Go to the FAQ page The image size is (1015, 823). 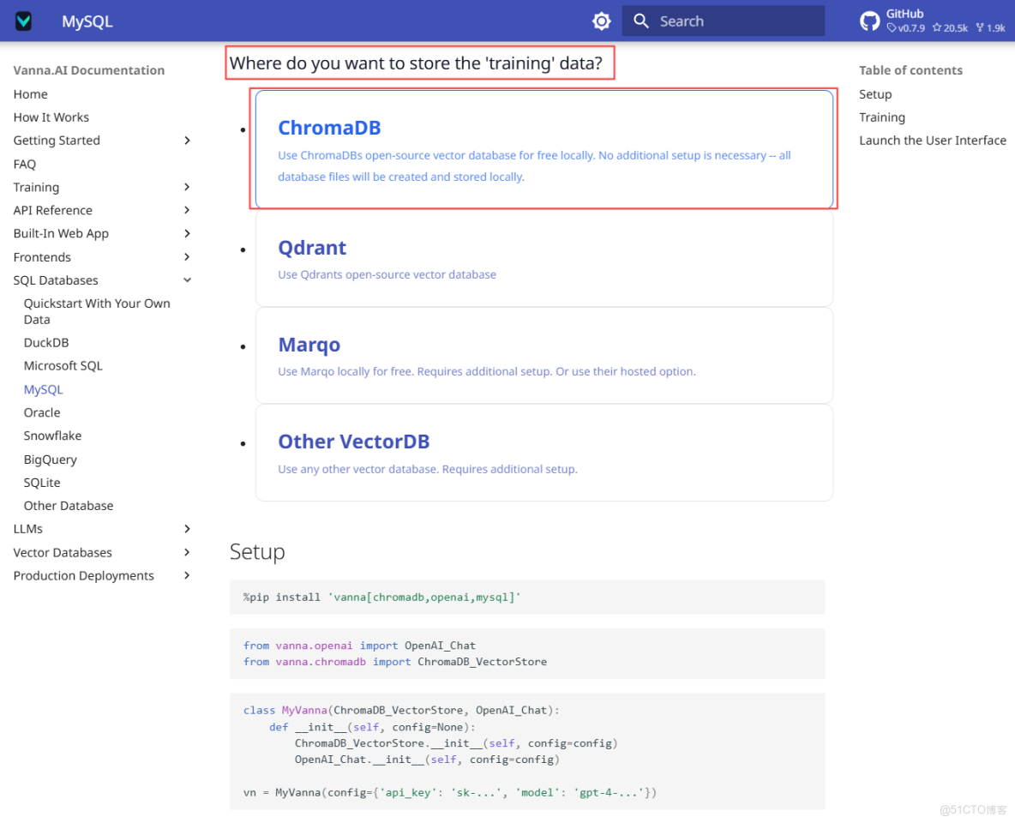(x=25, y=164)
